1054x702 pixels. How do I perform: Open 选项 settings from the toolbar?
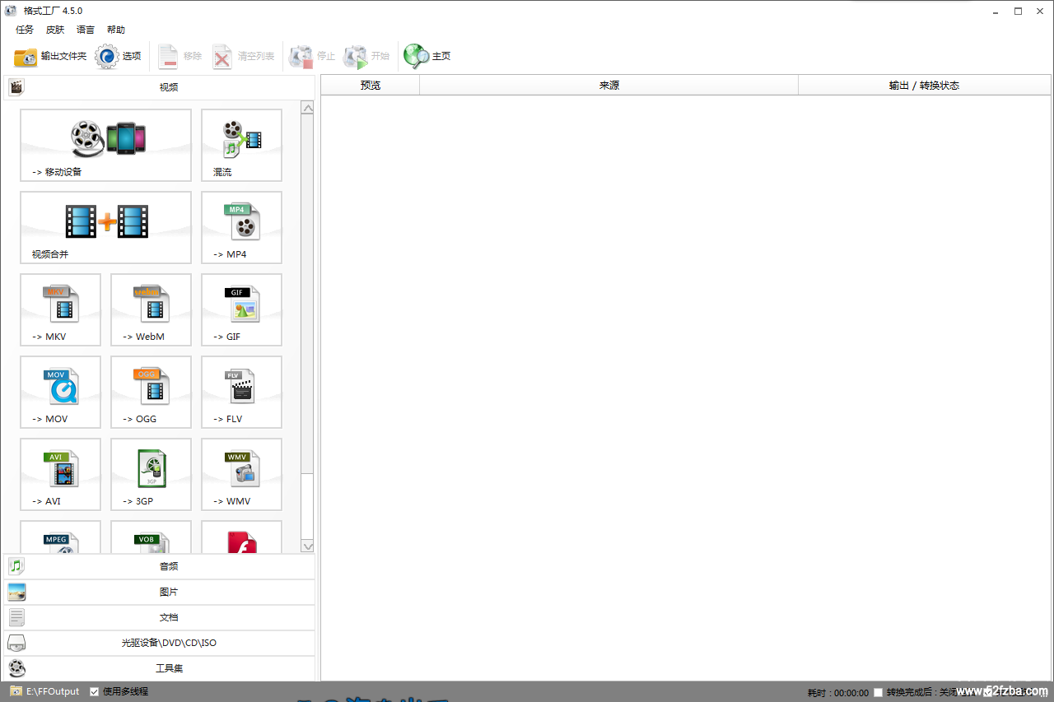[x=119, y=56]
